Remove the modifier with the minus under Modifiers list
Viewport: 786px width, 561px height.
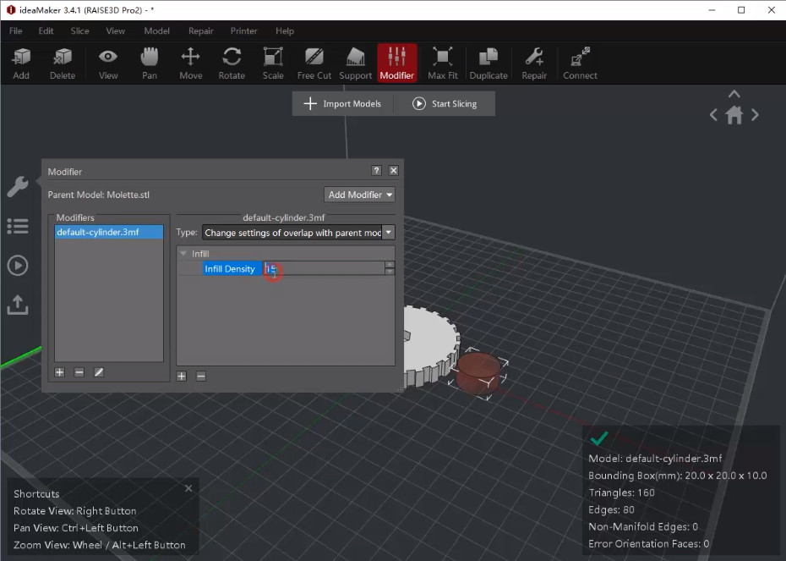(x=79, y=372)
